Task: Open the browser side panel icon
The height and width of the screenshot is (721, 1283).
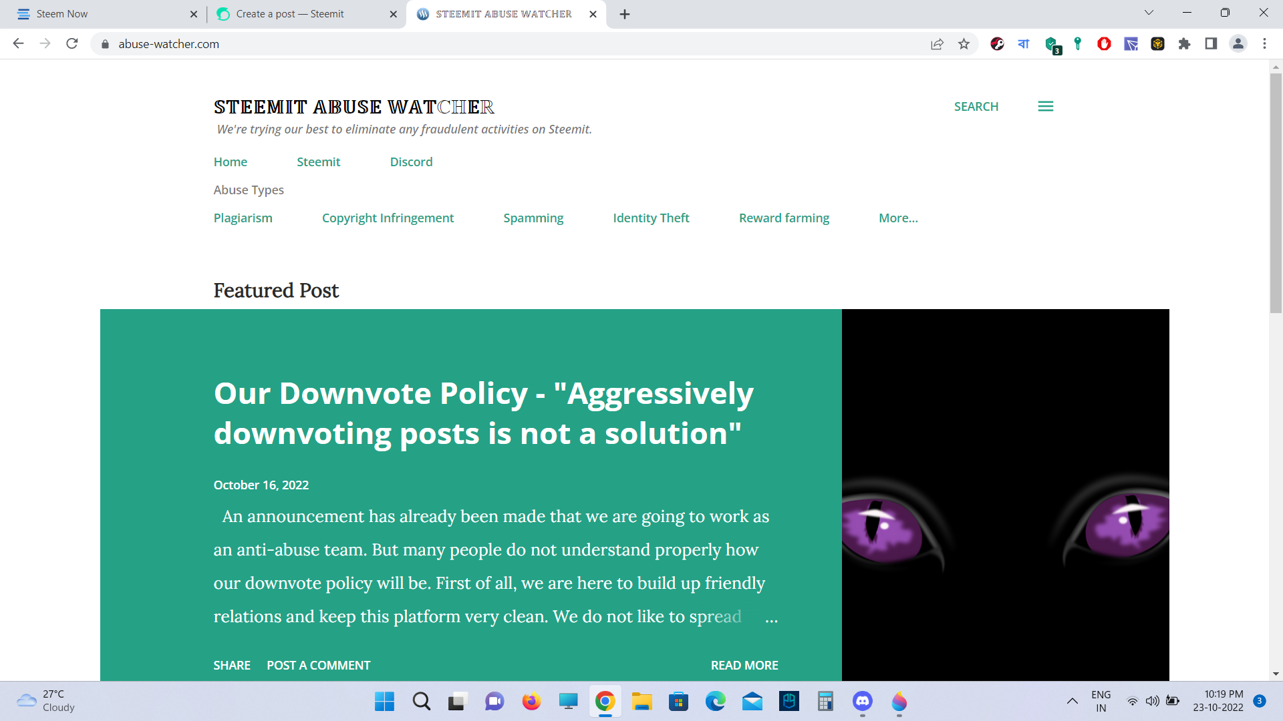Action: tap(1211, 44)
